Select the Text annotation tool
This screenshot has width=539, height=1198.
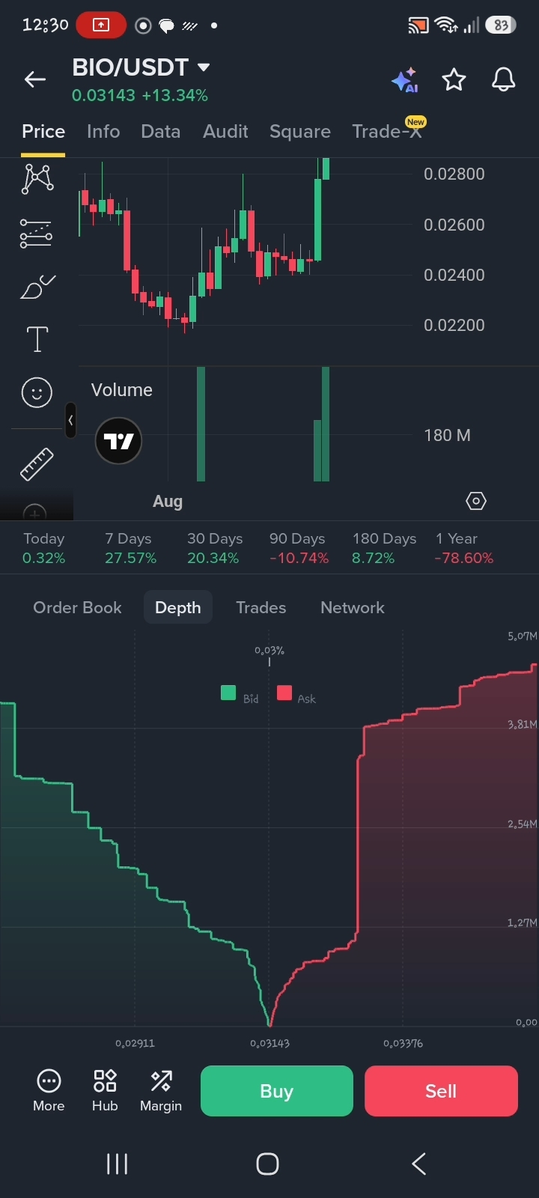pyautogui.click(x=37, y=339)
